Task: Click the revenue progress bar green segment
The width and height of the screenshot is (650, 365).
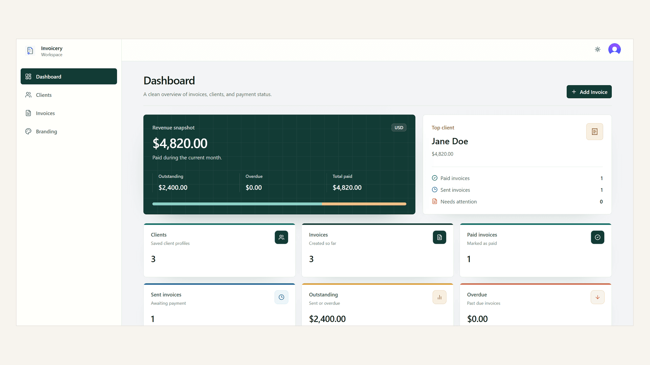Action: (237, 204)
